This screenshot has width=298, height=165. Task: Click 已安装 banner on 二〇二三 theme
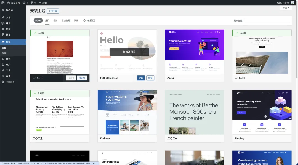(x=60, y=94)
